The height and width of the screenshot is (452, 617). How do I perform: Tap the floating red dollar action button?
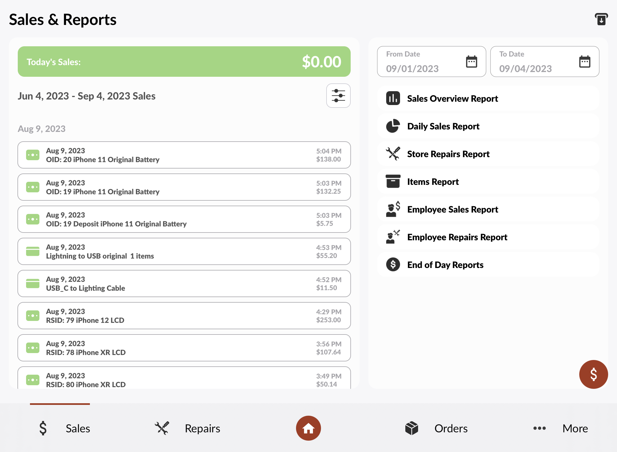tap(593, 374)
